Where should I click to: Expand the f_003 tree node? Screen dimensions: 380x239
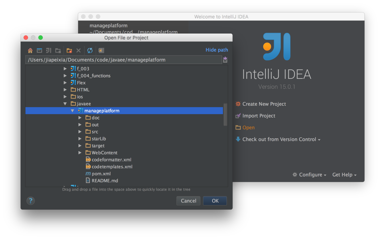click(x=65, y=69)
